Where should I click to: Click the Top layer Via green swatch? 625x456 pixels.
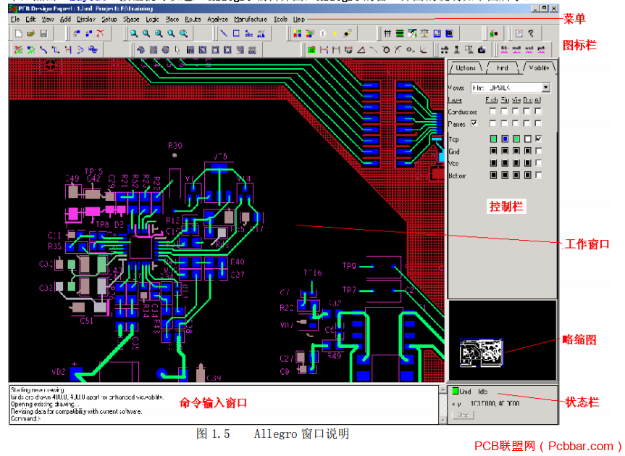(516, 139)
